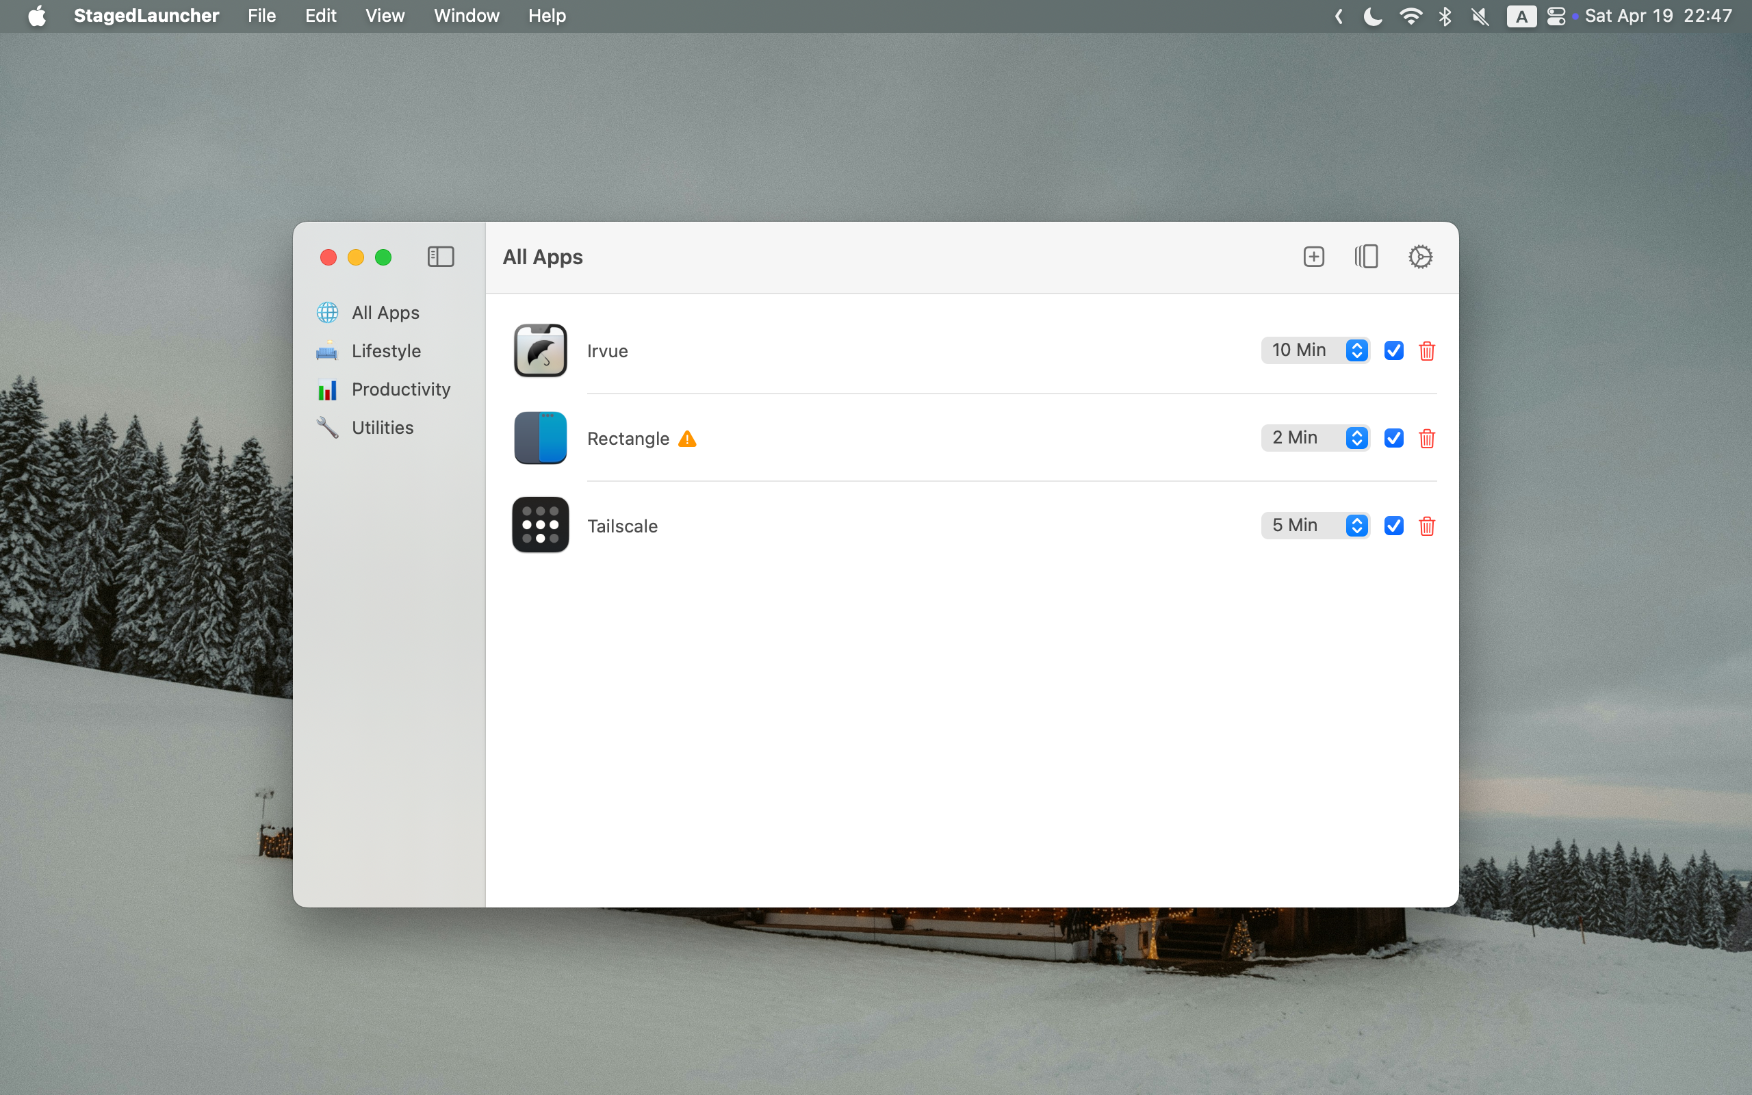Open the 2 Min delay dropdown for Rectangle
The width and height of the screenshot is (1752, 1095).
(1315, 438)
